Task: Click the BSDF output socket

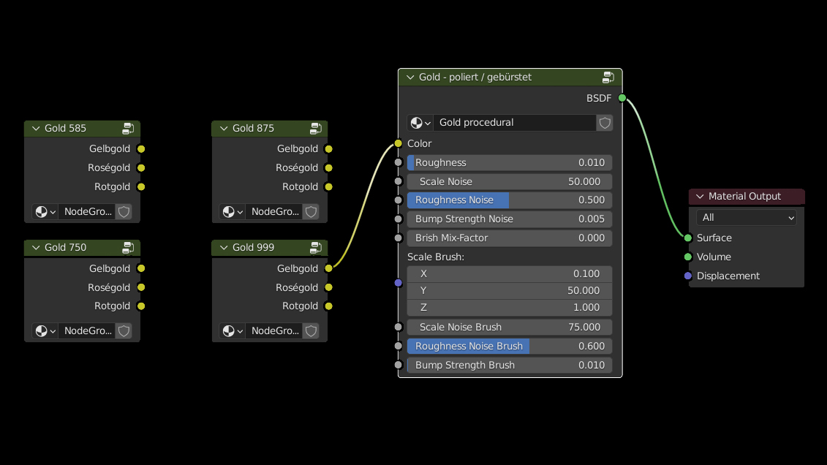Action: coord(622,98)
